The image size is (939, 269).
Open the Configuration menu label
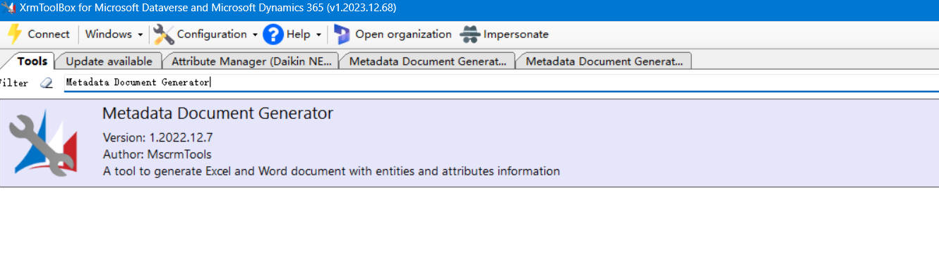[212, 34]
